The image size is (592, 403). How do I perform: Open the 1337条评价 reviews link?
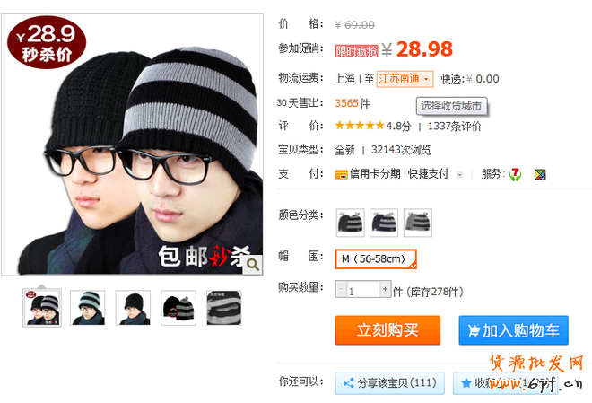point(454,127)
